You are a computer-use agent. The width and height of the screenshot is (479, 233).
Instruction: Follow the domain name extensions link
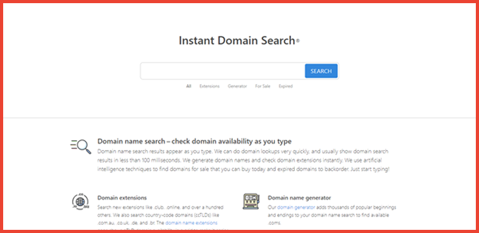pos(191,223)
